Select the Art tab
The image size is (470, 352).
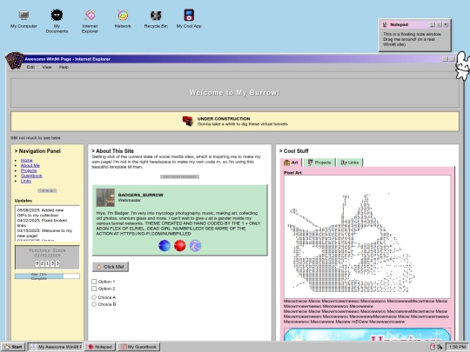291,163
